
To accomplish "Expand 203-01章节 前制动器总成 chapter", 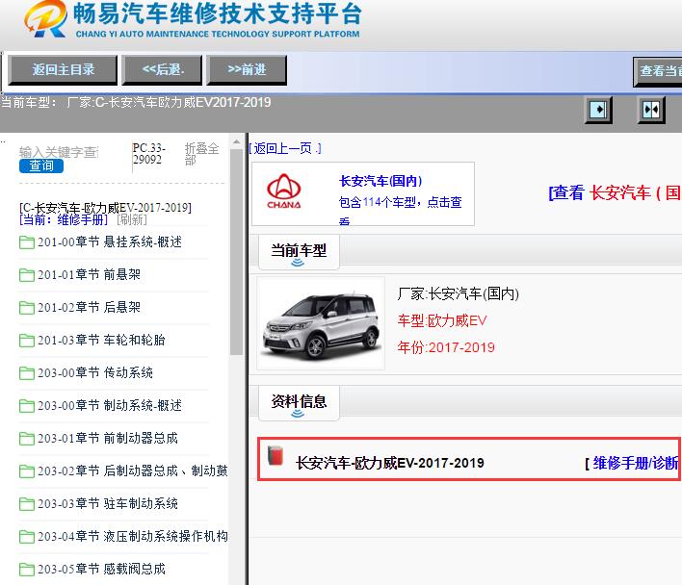I will [x=108, y=439].
